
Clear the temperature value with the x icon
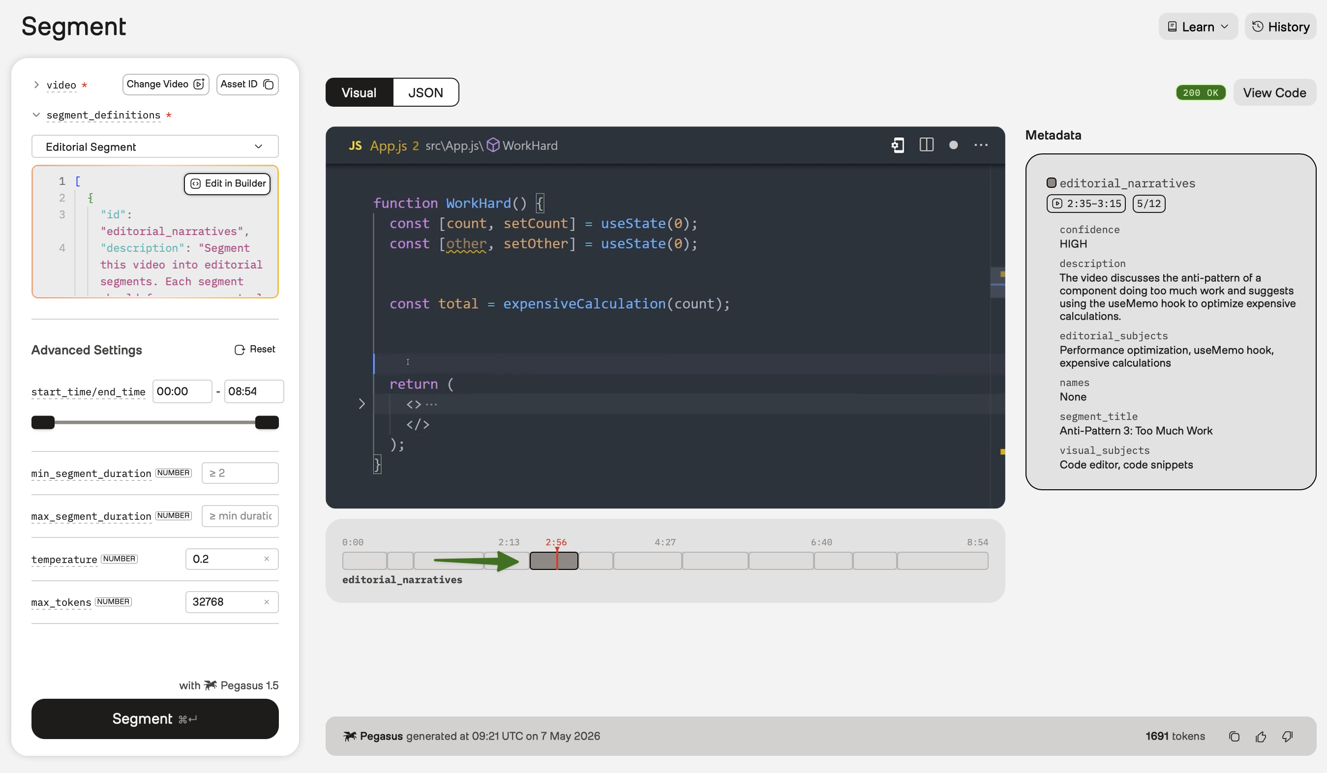click(x=267, y=559)
